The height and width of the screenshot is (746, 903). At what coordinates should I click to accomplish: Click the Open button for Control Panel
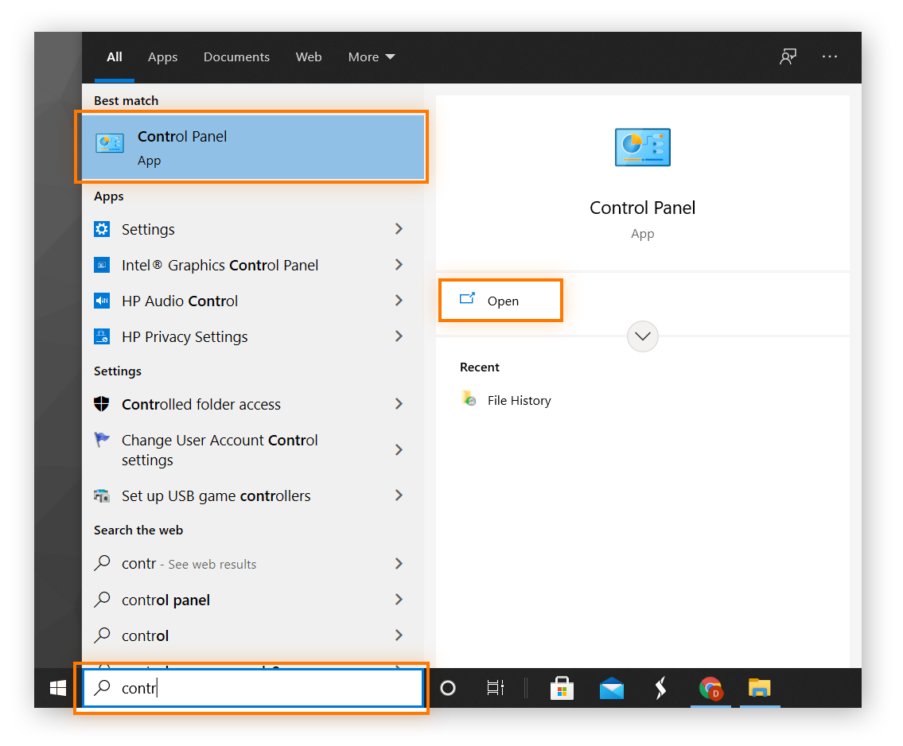(500, 301)
